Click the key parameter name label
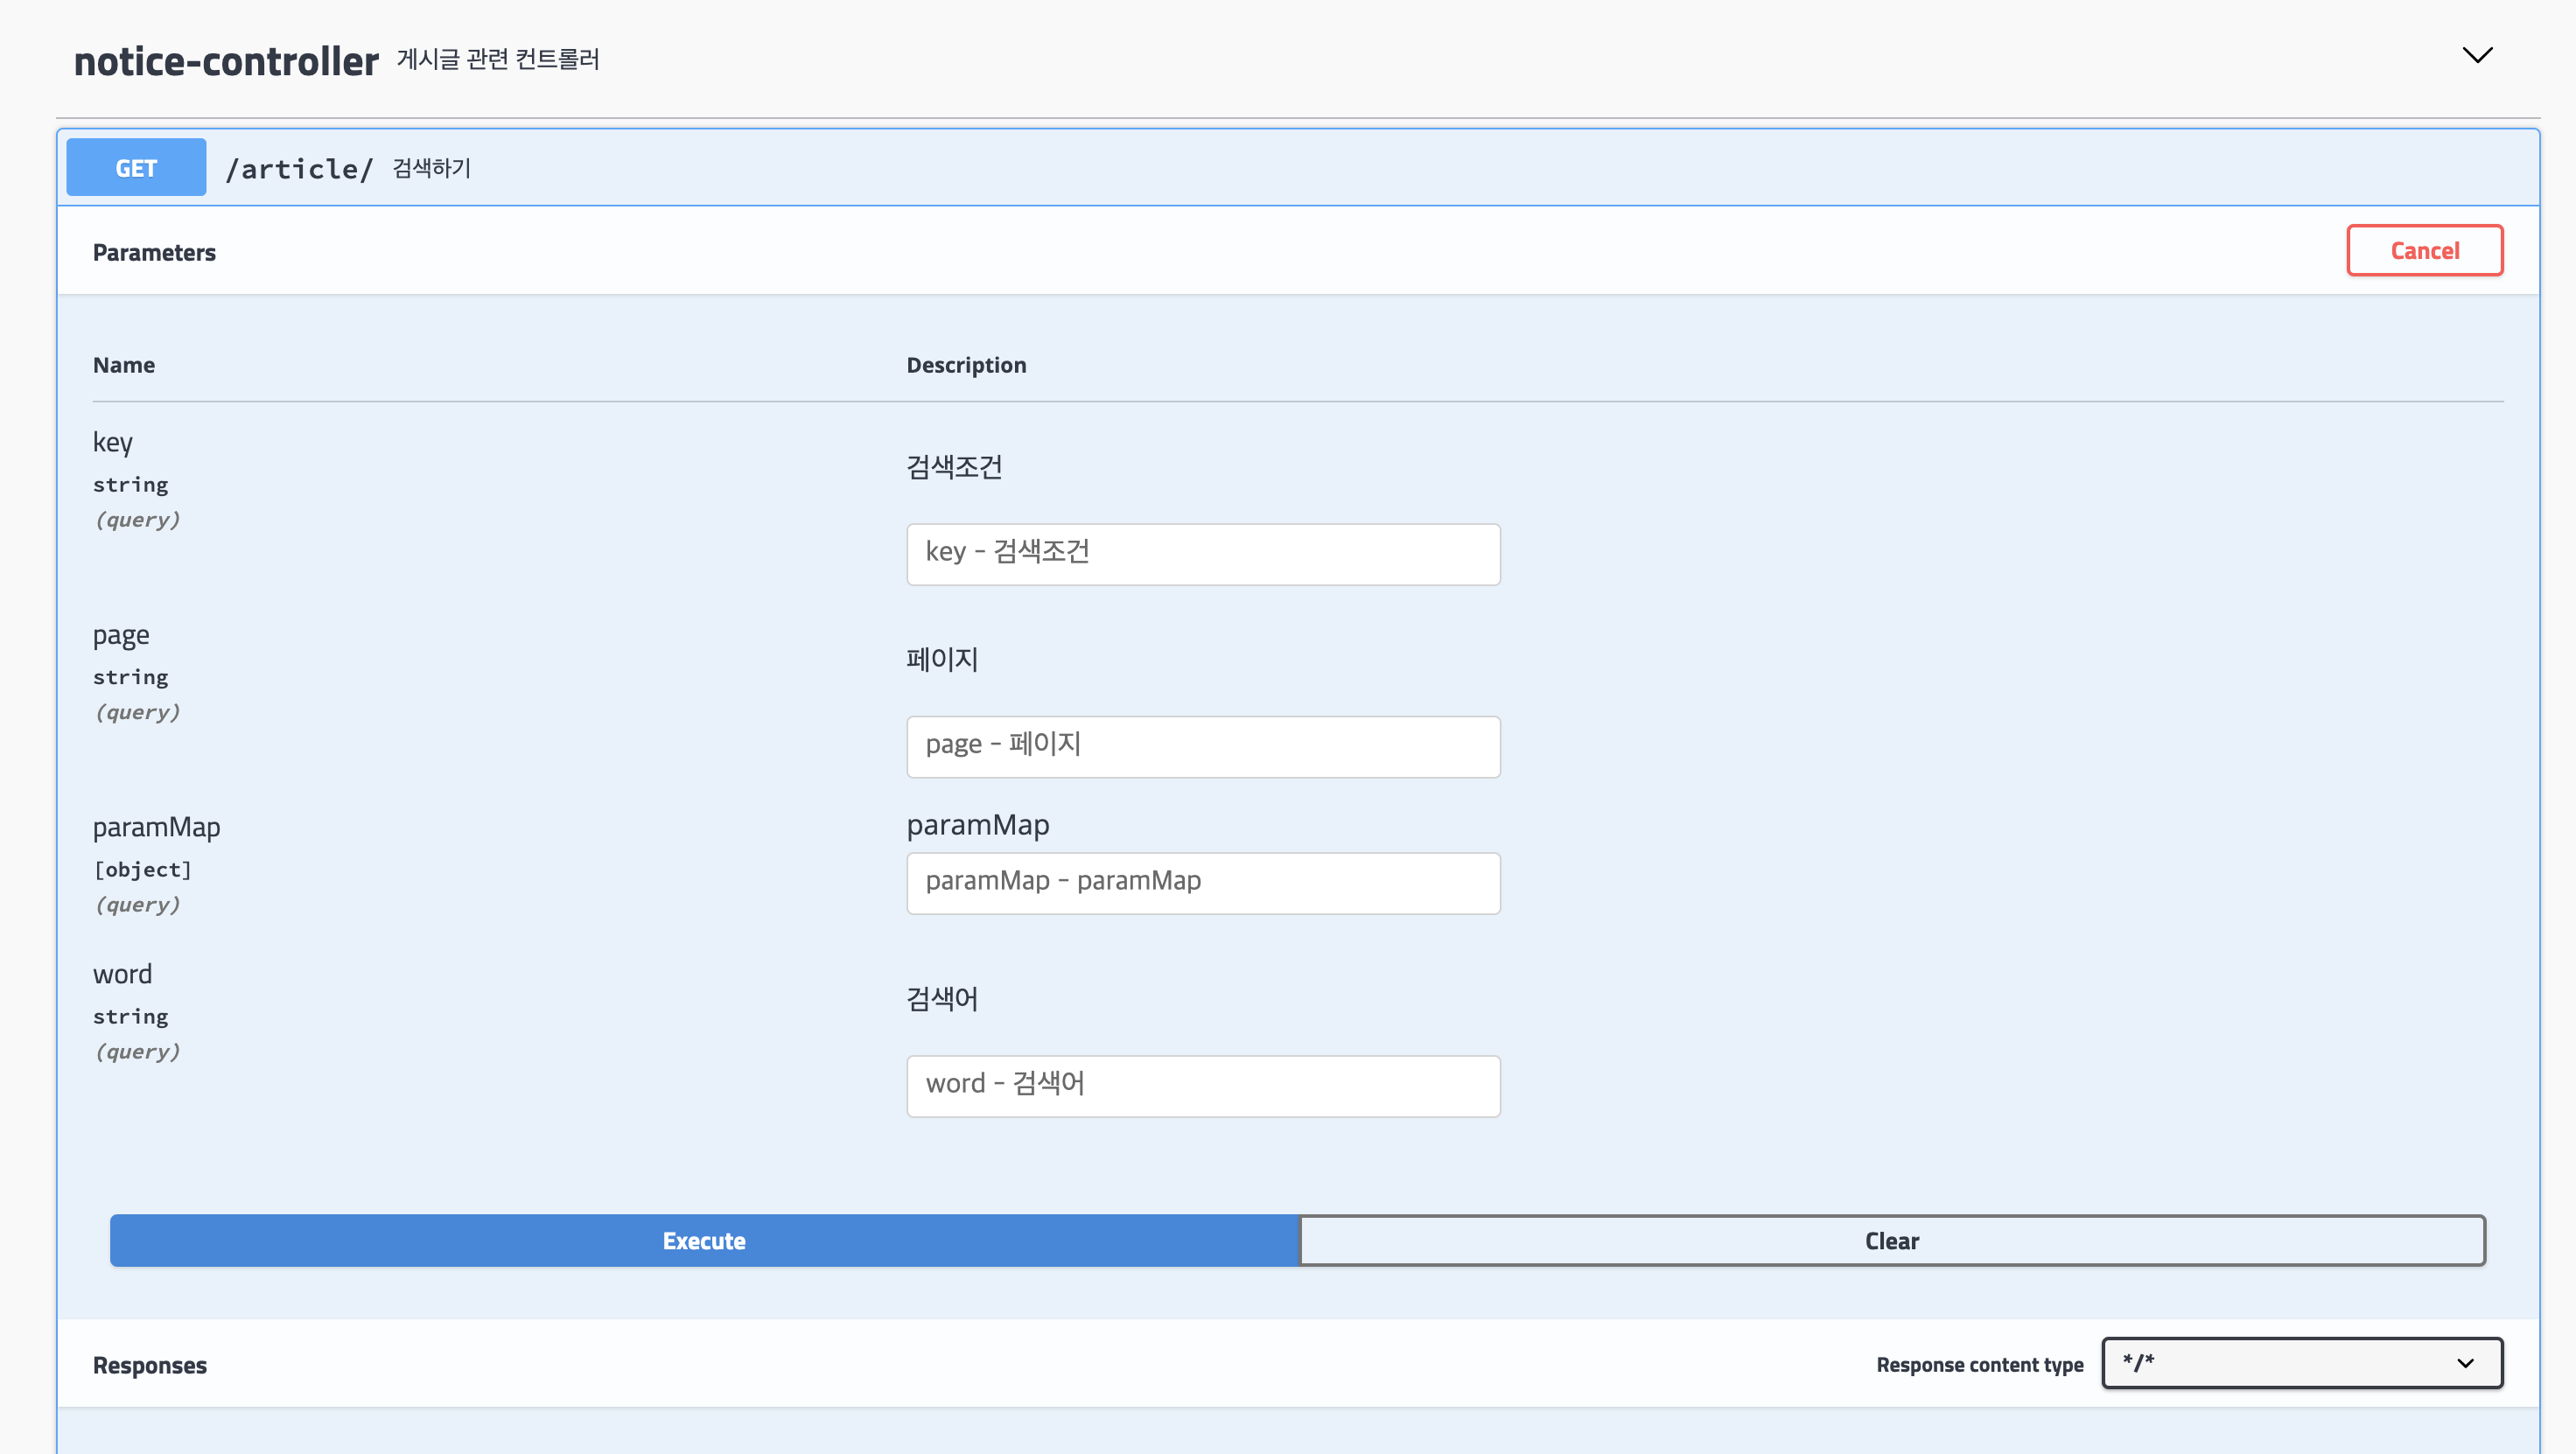Viewport: 2576px width, 1454px height. click(x=113, y=442)
